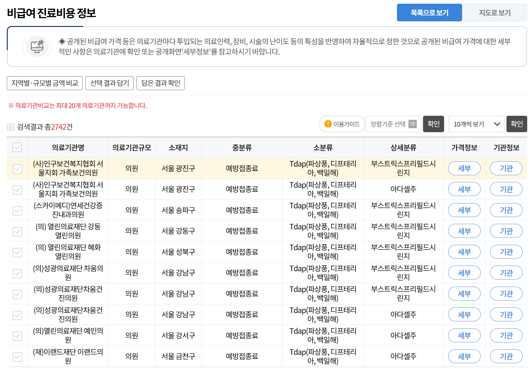530x369 pixels.
Task: Click 지역별·규모별 금액 비교 button
Action: coord(45,83)
